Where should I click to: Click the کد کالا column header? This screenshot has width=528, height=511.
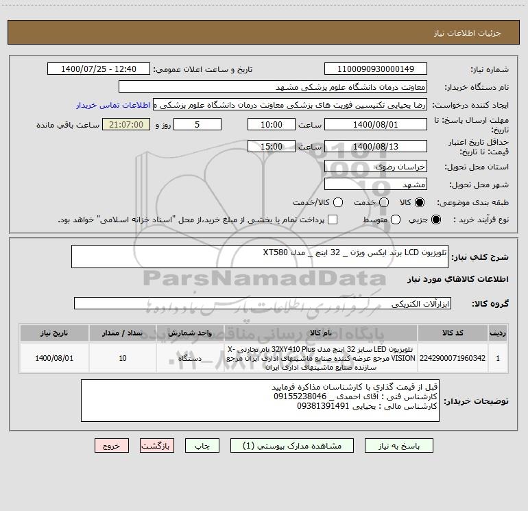tap(453, 333)
